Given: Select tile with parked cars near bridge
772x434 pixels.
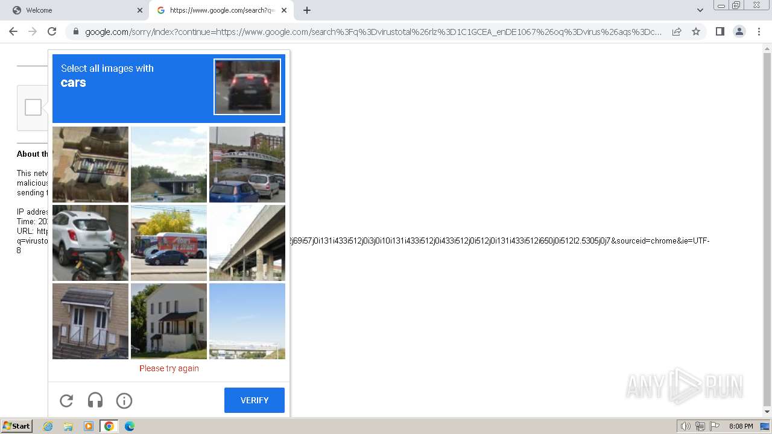Looking at the screenshot, I should click(x=247, y=165).
